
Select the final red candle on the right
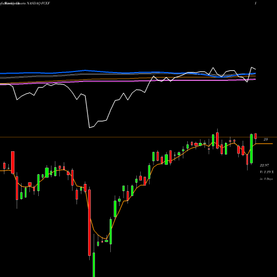[x=256, y=136]
